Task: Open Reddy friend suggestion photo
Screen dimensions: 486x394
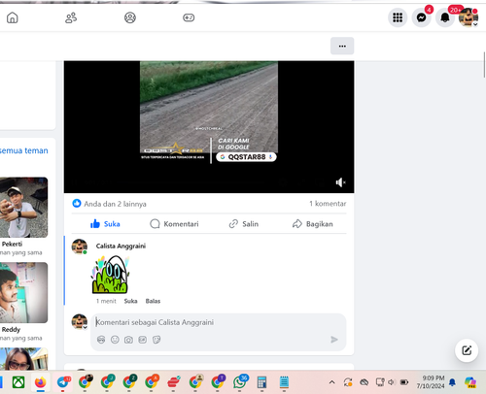Action: pos(23,292)
